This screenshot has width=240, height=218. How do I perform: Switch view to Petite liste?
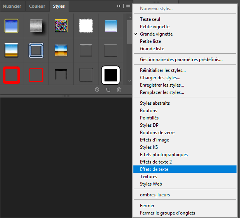150,41
